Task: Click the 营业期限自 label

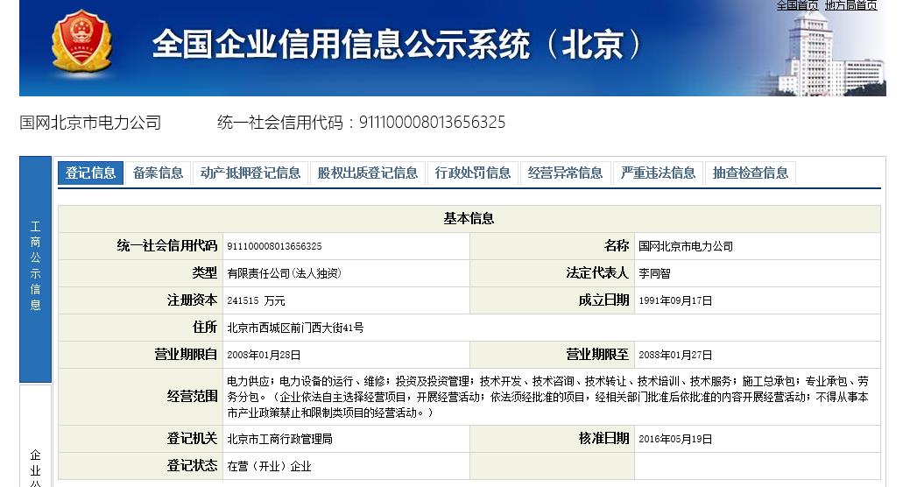Action: coord(186,354)
